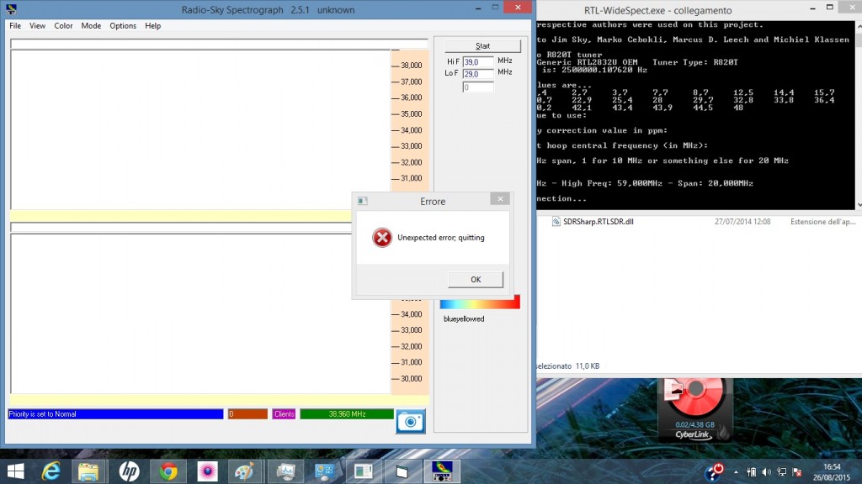Open the Options menu
862x484 pixels.
[x=123, y=26]
